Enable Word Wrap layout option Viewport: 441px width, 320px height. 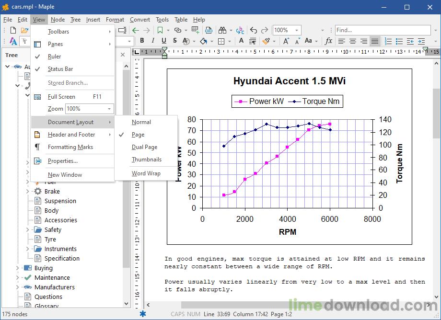coord(146,173)
